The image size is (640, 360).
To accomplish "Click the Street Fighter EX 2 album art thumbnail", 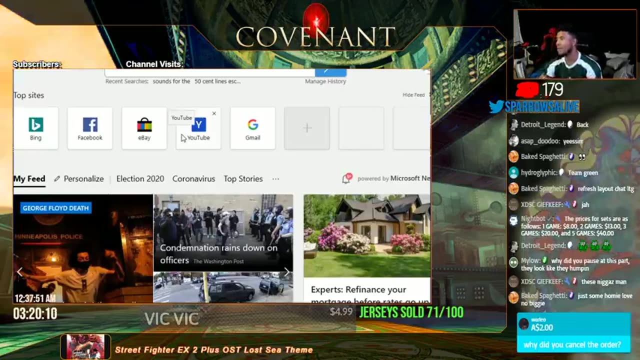I will tap(85, 347).
